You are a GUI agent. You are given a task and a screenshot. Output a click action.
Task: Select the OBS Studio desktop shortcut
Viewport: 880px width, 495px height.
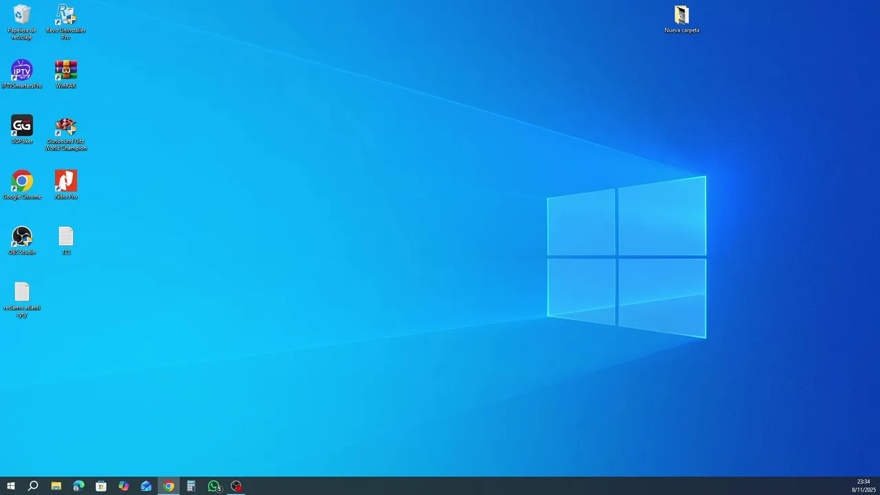point(22,241)
